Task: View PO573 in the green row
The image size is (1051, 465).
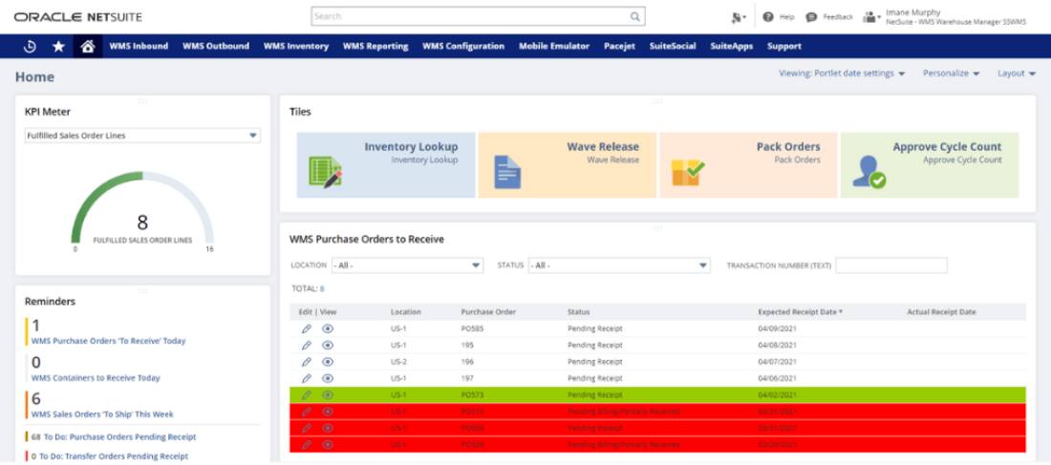Action: [328, 394]
